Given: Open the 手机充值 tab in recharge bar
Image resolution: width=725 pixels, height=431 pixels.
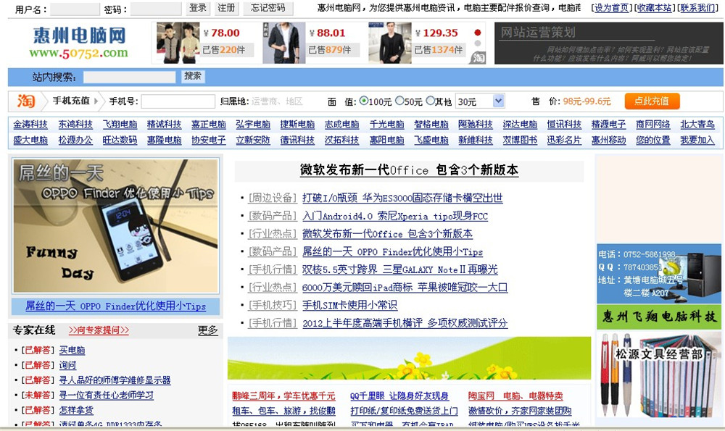Looking at the screenshot, I should (71, 101).
